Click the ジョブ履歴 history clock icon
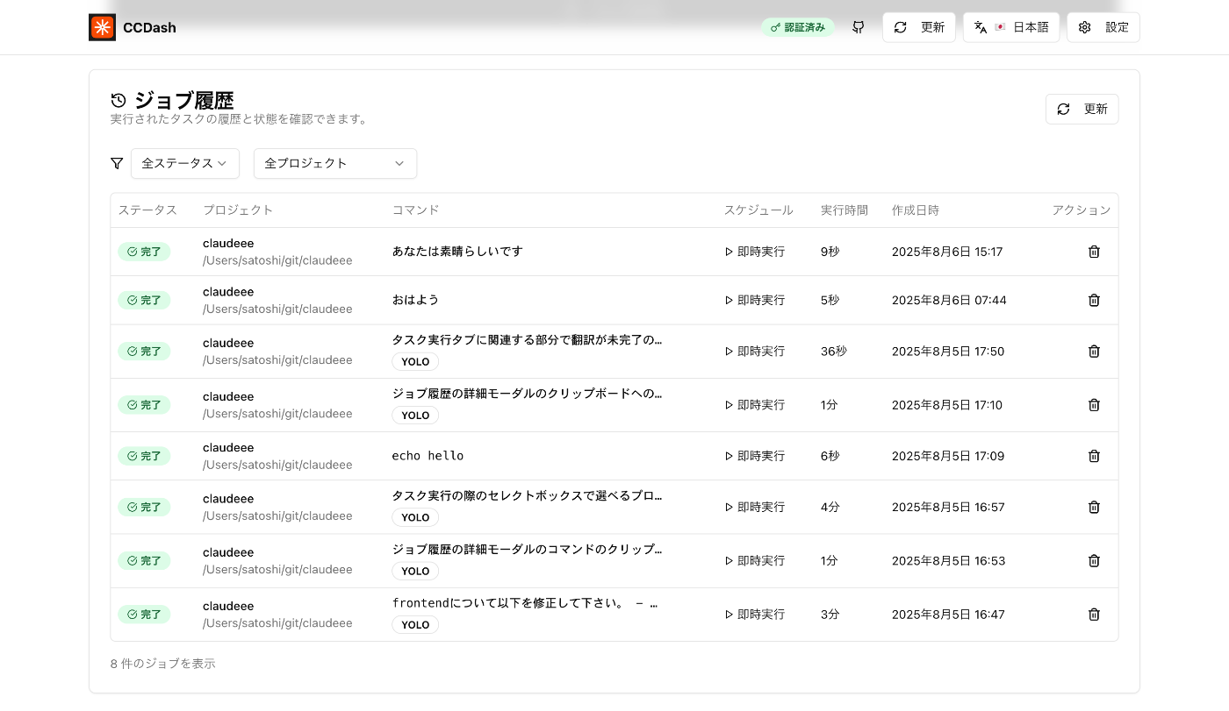This screenshot has width=1229, height=711. pos(119,100)
